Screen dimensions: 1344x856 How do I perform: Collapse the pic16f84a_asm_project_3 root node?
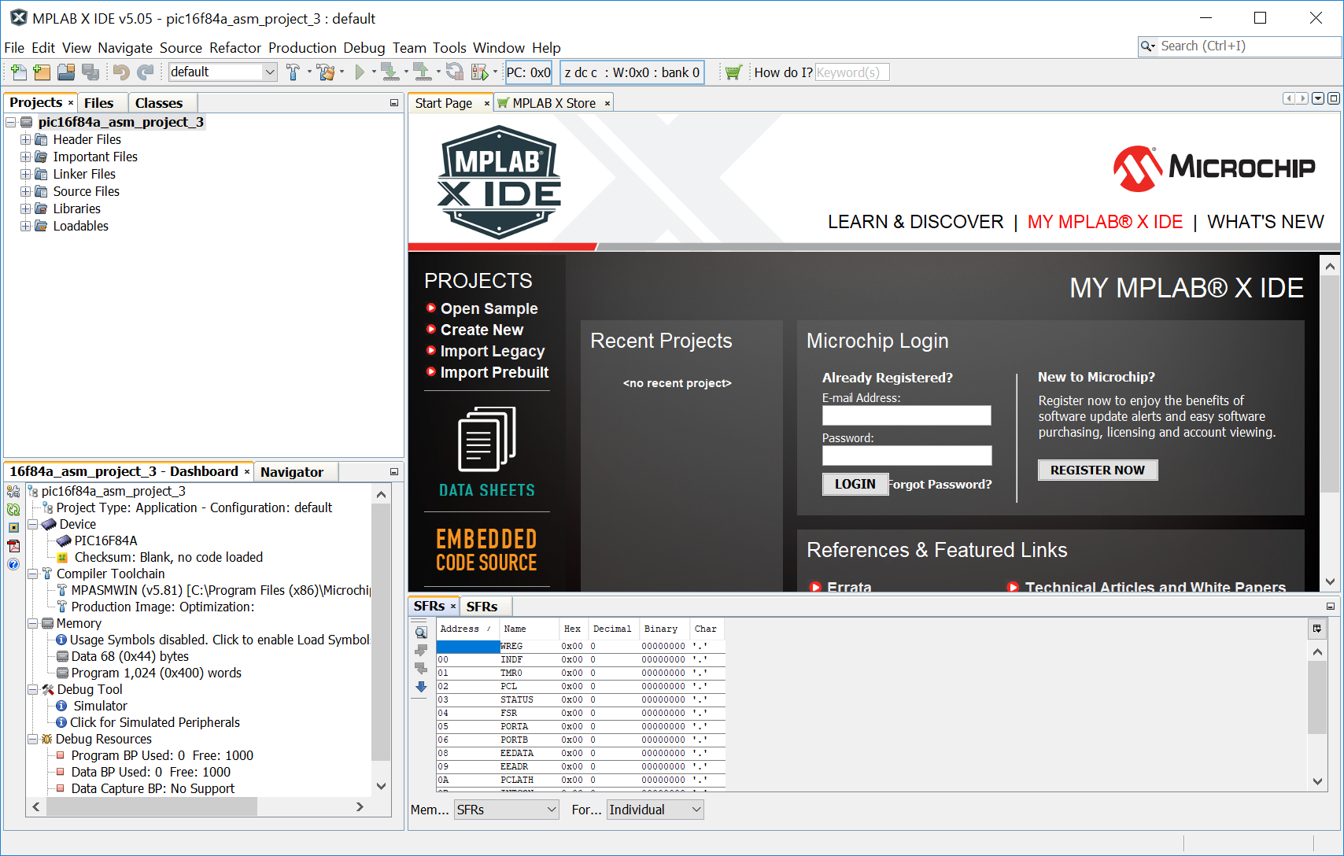click(x=11, y=122)
